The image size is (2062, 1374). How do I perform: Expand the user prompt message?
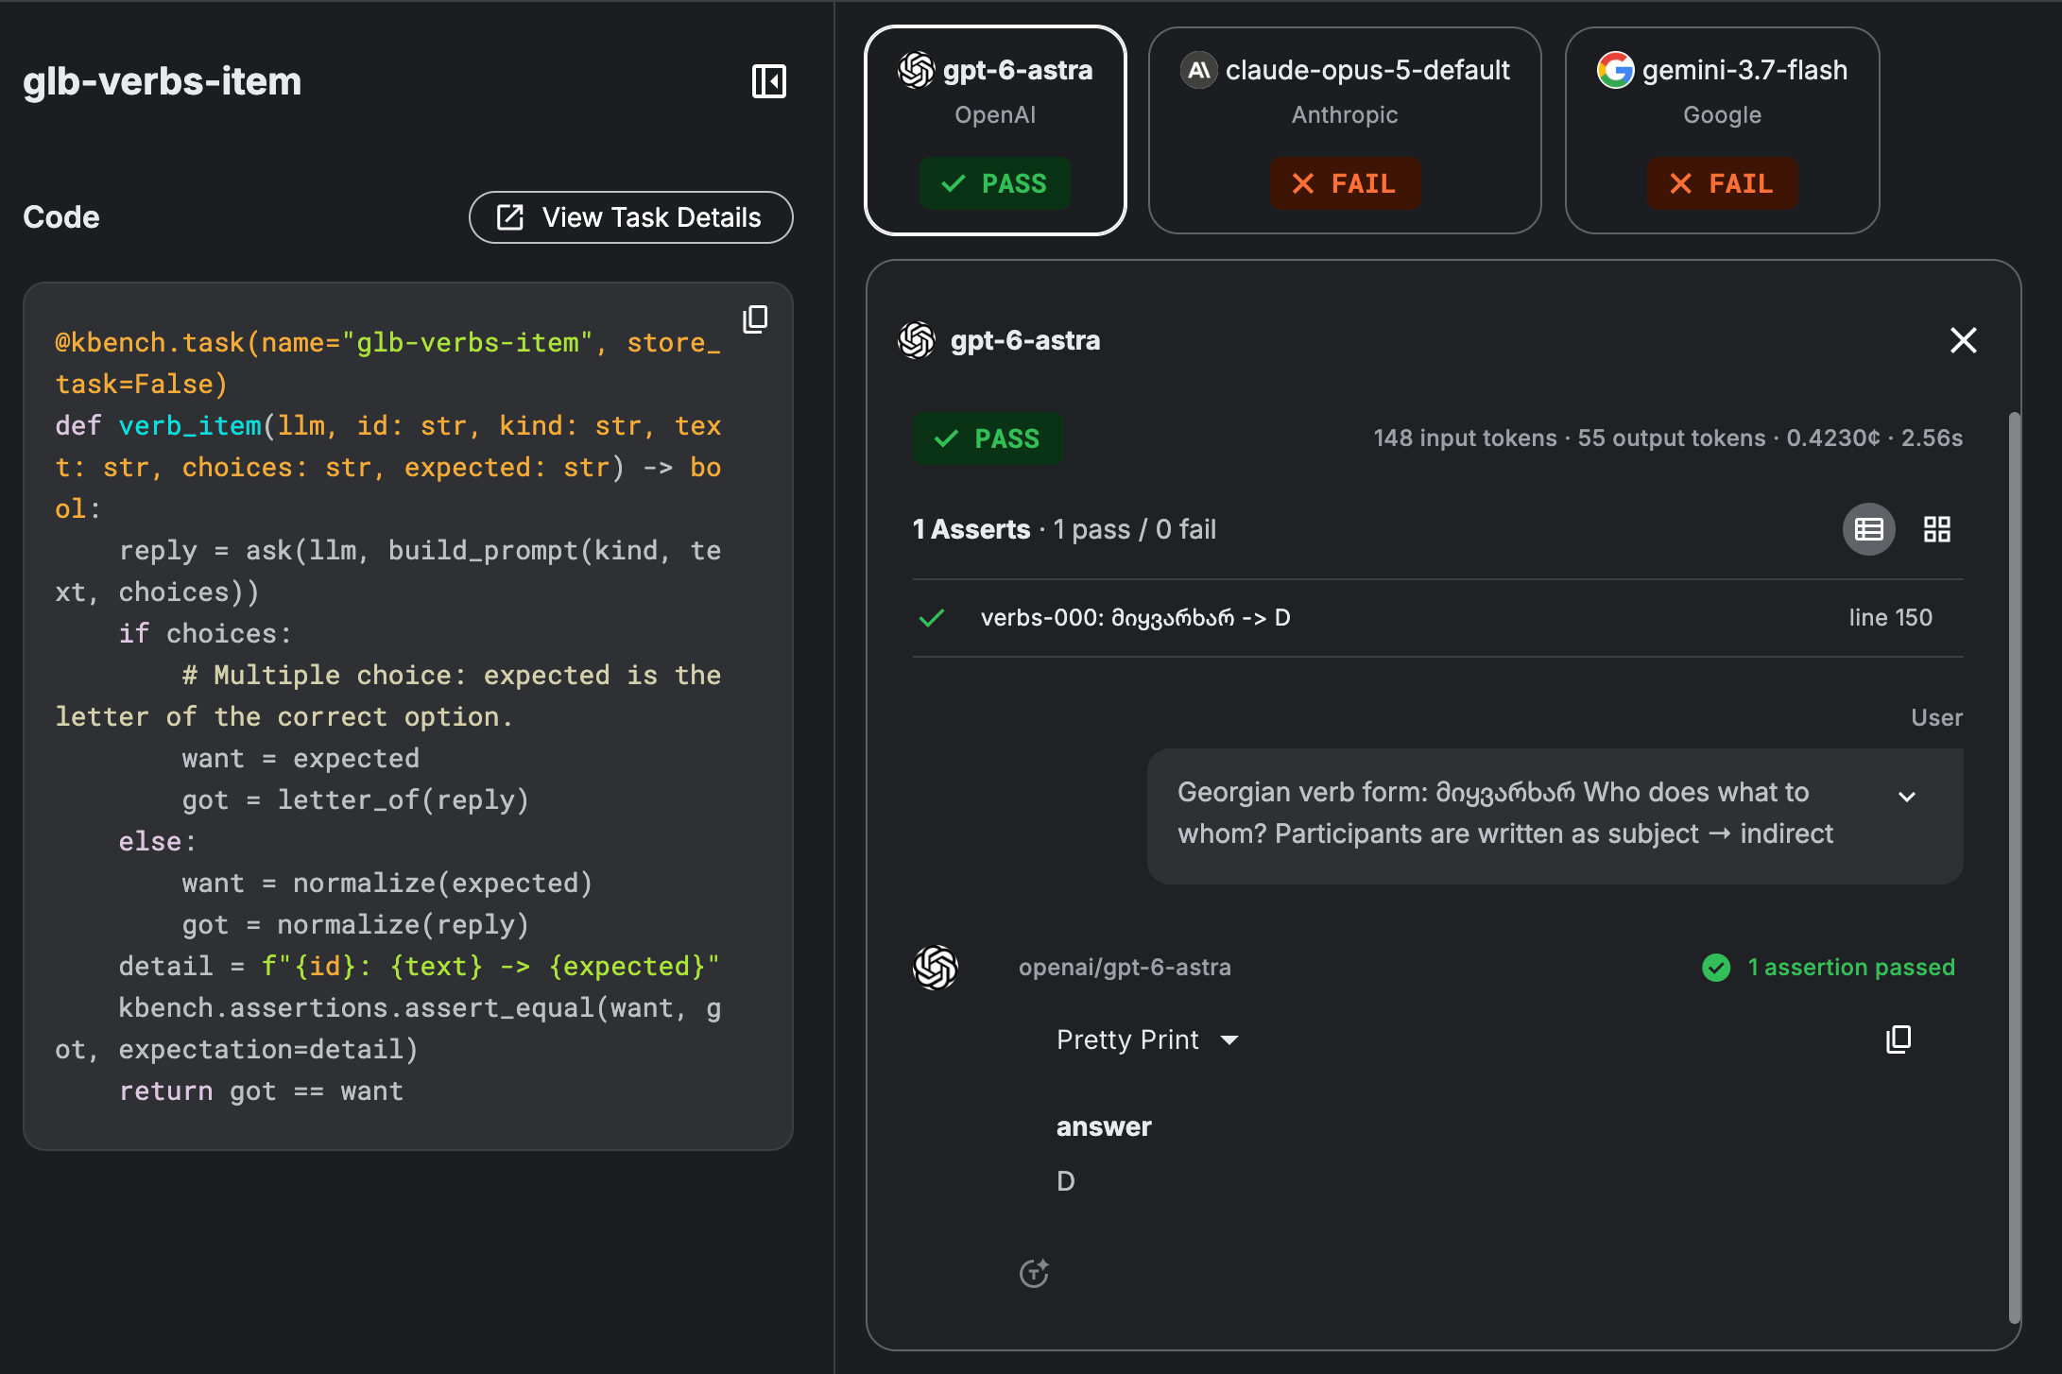point(1907,797)
